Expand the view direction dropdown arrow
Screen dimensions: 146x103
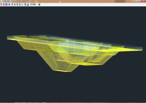(x=37, y=5)
